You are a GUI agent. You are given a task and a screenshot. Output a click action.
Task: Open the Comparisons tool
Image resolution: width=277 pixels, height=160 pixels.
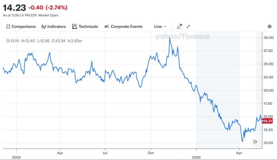click(21, 26)
